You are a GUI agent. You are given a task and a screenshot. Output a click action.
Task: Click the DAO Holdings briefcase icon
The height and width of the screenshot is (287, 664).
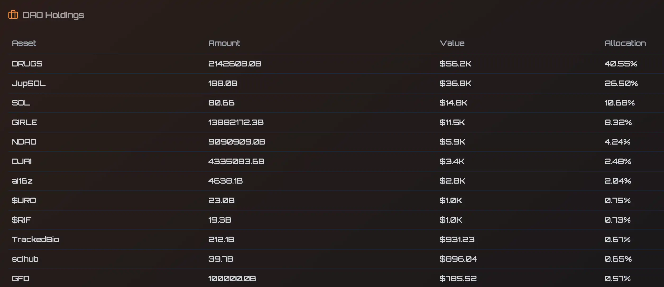pos(13,15)
